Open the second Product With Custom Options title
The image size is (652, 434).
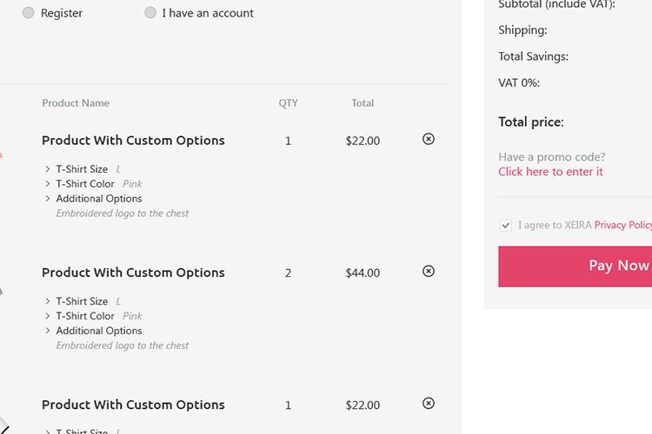coord(133,273)
